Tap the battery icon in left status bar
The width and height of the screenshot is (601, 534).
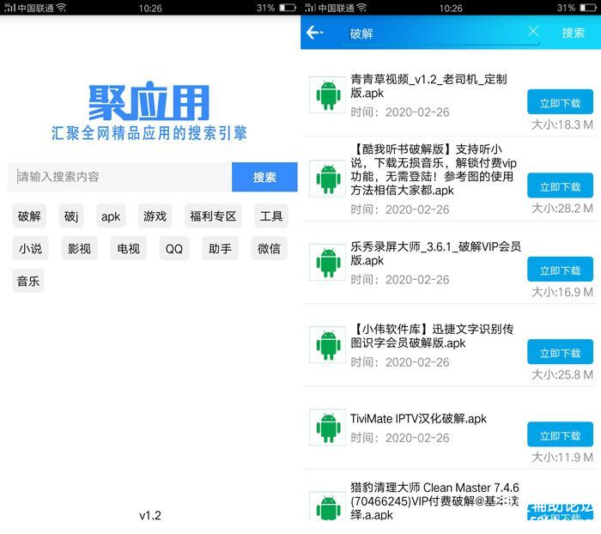point(288,8)
